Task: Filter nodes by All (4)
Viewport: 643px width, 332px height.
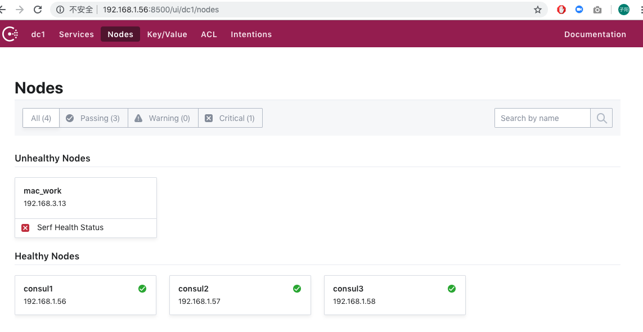Action: (x=41, y=118)
